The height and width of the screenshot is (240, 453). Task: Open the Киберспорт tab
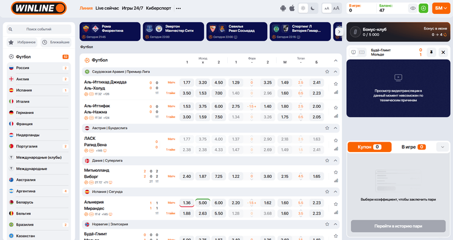click(x=159, y=8)
